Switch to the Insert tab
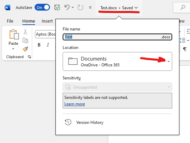190x143 pixels. tap(47, 21)
